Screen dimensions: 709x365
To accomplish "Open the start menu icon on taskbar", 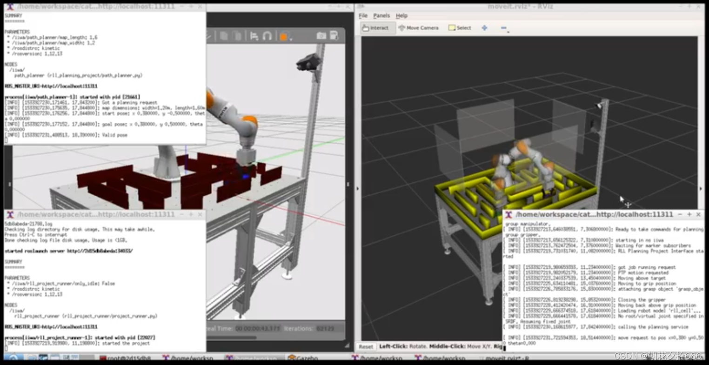I will tap(13, 358).
